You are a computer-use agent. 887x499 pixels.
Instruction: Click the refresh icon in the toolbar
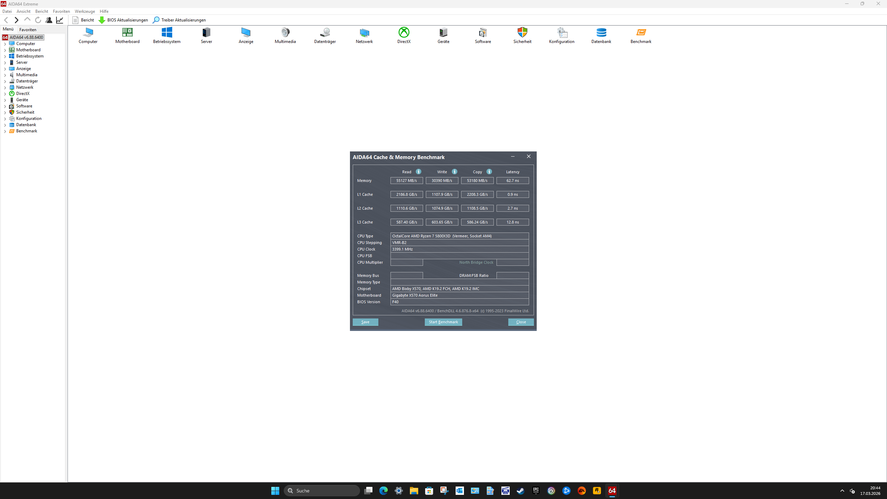click(38, 20)
